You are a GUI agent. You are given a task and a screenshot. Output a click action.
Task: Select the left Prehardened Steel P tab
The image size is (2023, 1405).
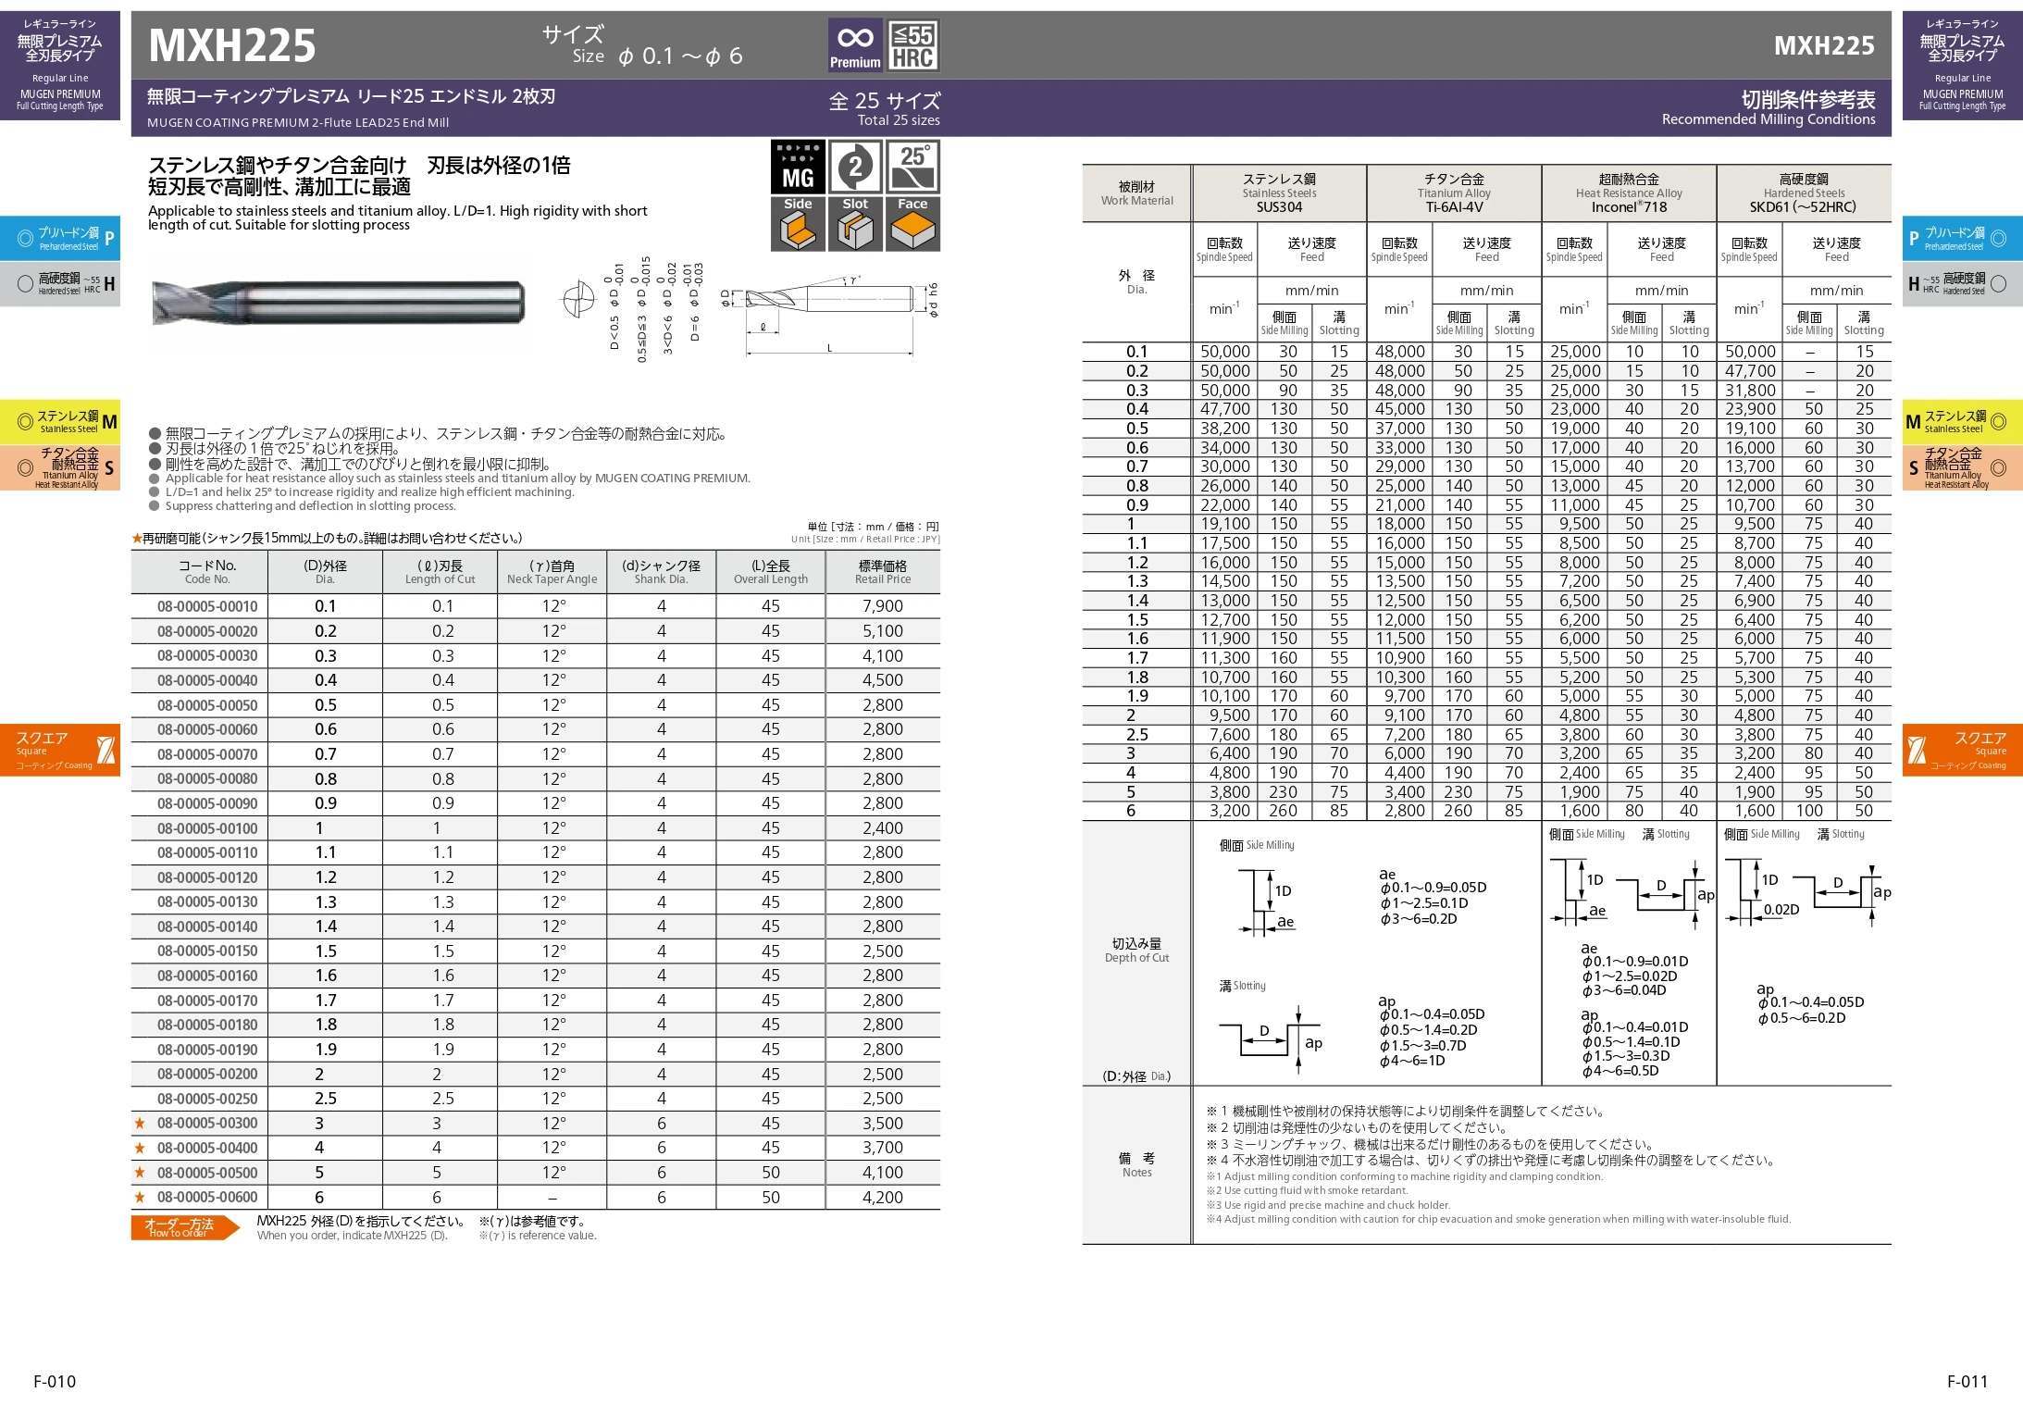pyautogui.click(x=60, y=239)
